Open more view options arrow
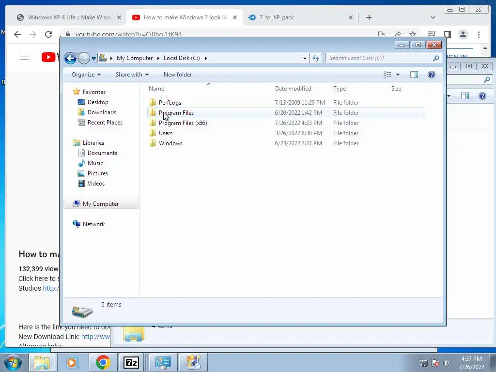 pos(398,75)
